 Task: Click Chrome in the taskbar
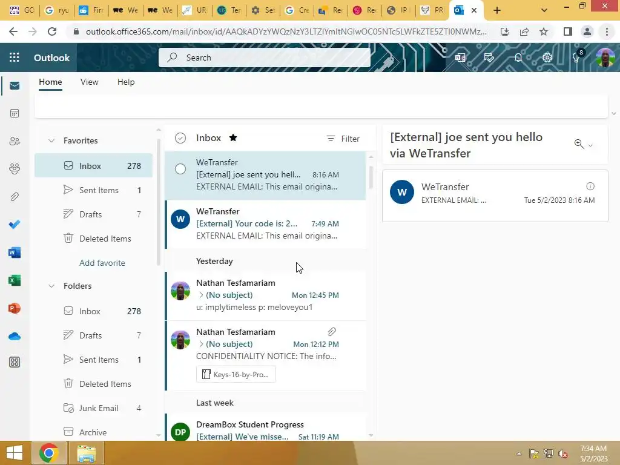click(x=48, y=453)
